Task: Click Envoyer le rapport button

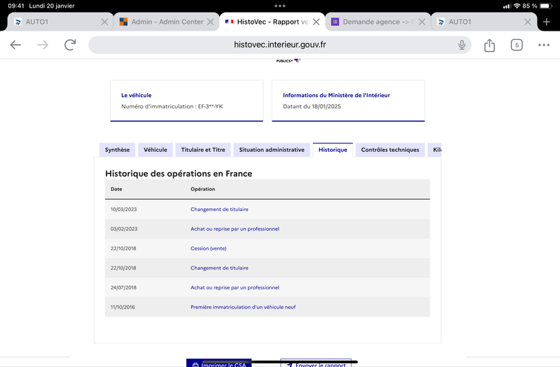Action: [x=316, y=363]
